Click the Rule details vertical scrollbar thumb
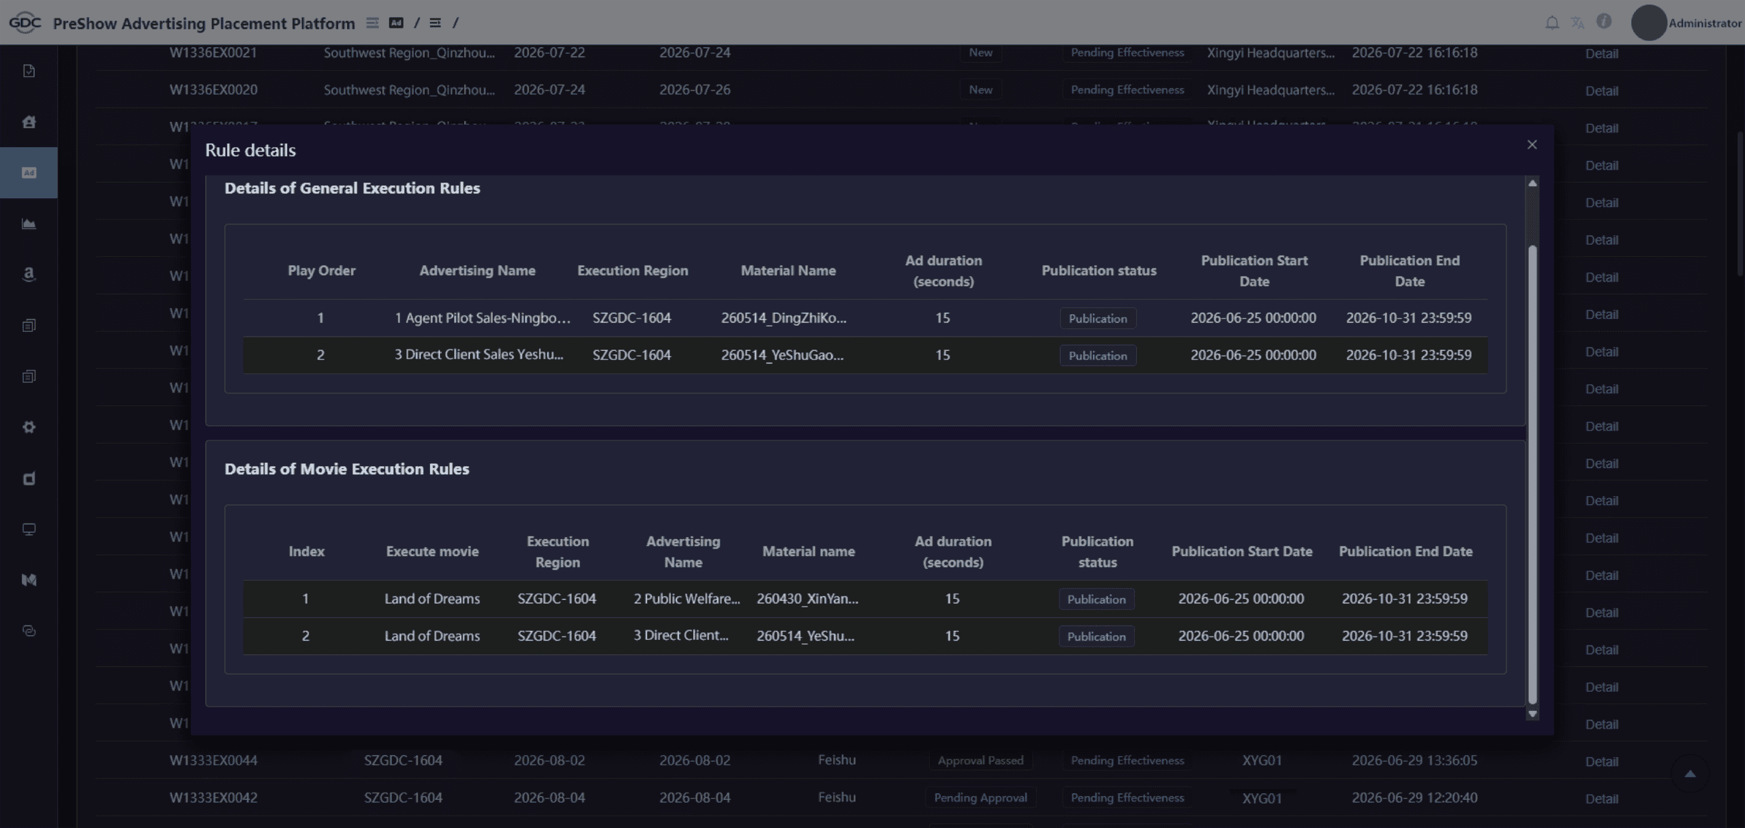The image size is (1745, 828). (1532, 475)
